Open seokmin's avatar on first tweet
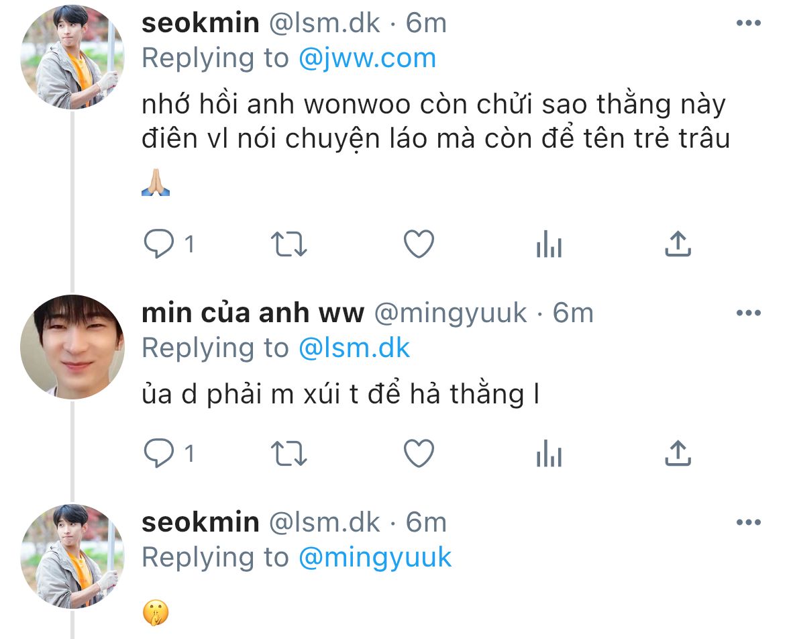The height and width of the screenshot is (639, 791). pos(72,56)
